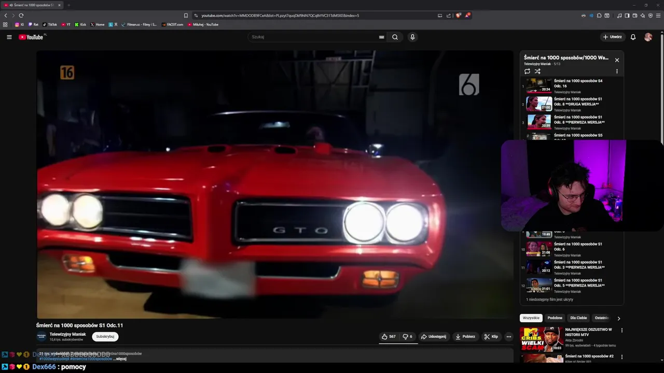Close the playlist panel with the X
This screenshot has width=664, height=373.
coord(617,60)
